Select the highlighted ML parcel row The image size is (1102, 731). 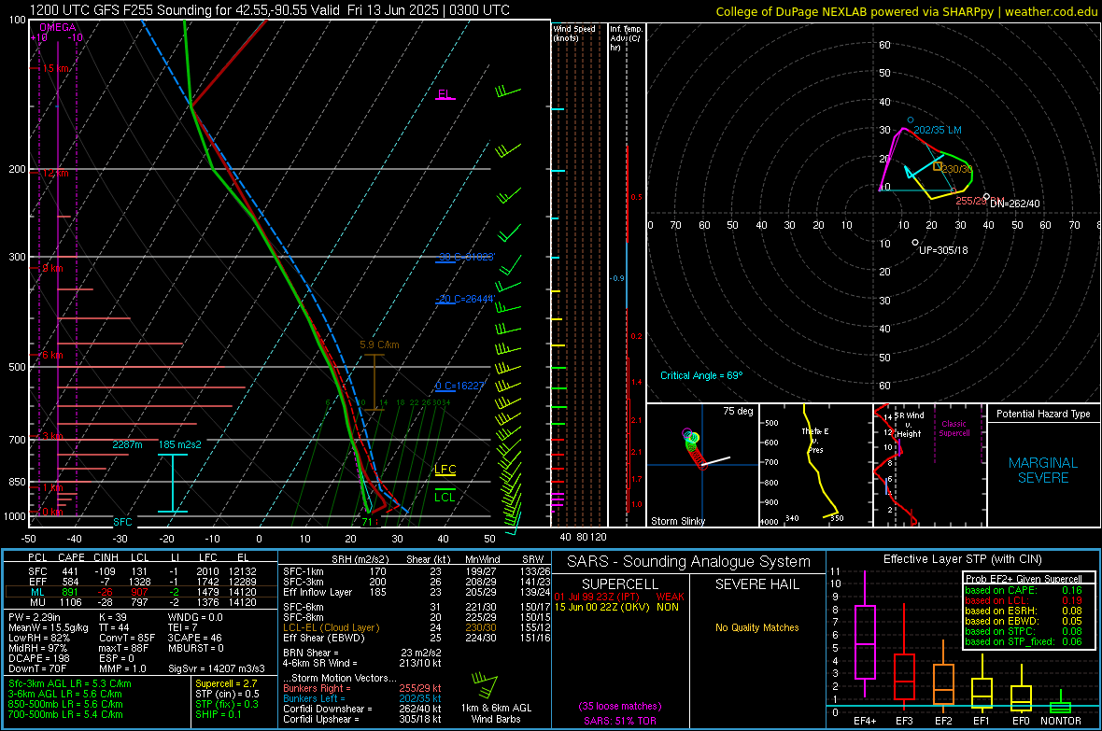141,592
